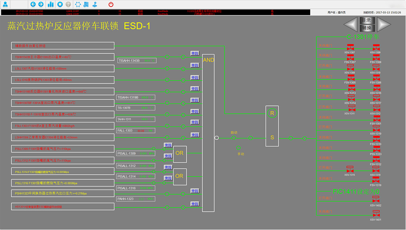Click the large right triangle page arrow
406x230 pixels.
[x=383, y=24]
